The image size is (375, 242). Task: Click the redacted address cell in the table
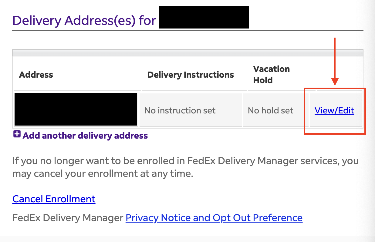[x=76, y=109]
